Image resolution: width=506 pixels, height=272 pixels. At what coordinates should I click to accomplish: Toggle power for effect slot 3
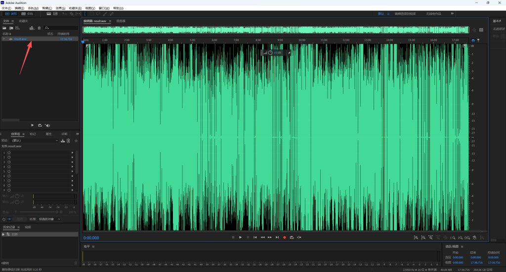pyautogui.click(x=9, y=162)
